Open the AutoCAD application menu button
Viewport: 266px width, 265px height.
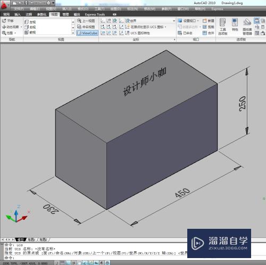click(4, 5)
